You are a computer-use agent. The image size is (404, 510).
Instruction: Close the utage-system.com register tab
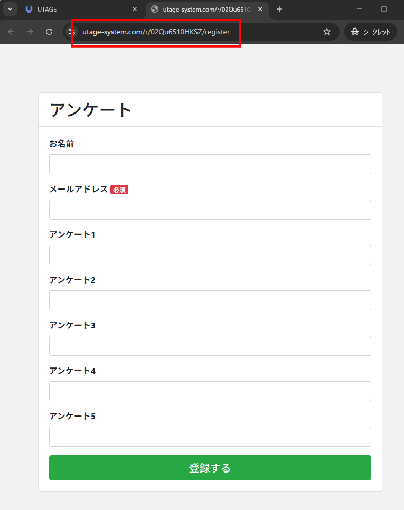coord(260,9)
